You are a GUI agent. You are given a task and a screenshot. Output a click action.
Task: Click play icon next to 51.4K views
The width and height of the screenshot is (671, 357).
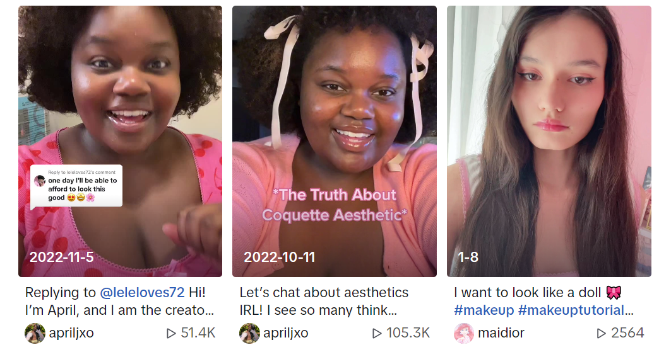coord(171,333)
